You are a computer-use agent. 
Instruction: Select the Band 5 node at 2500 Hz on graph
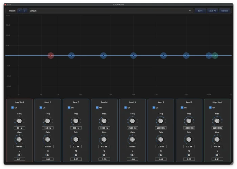(x=163, y=55)
